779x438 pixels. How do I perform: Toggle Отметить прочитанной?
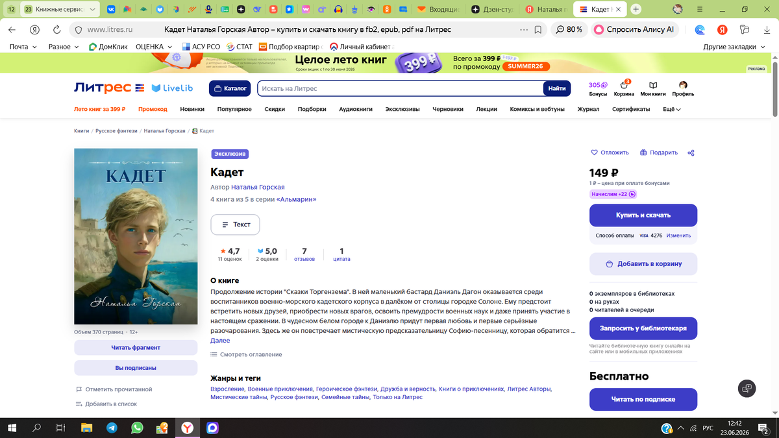[x=114, y=389]
